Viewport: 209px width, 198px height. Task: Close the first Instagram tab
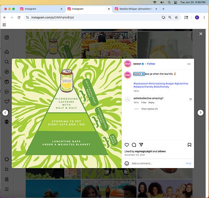(x=61, y=9)
